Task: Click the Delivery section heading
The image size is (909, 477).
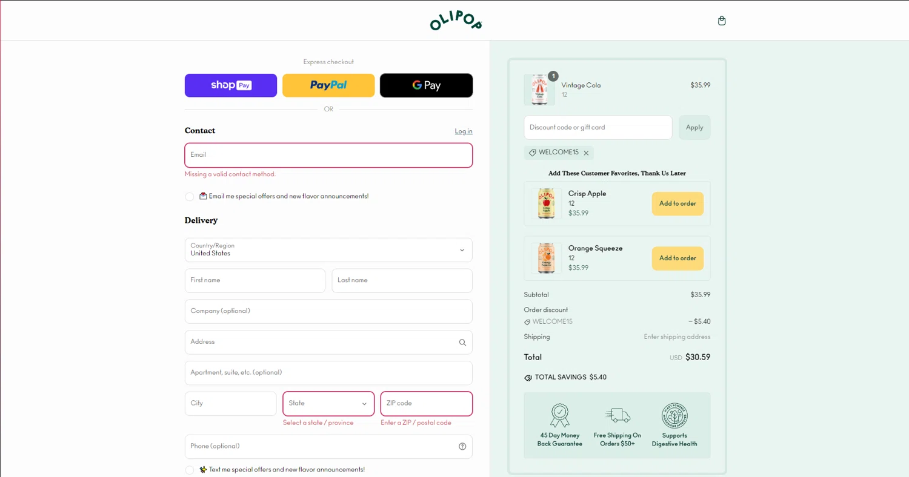Action: [x=201, y=220]
